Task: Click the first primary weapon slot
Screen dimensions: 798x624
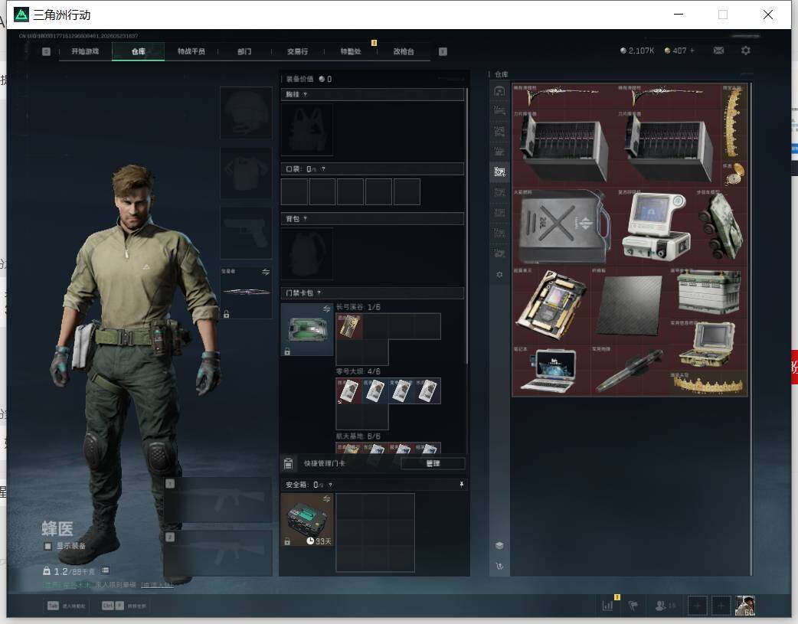Action: tap(217, 500)
